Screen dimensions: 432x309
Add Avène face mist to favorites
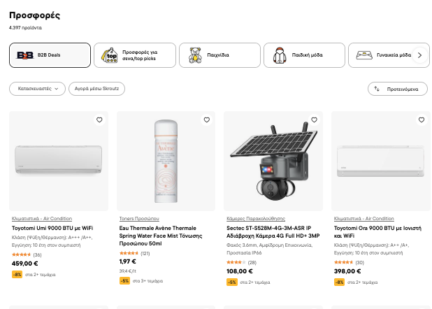(x=207, y=120)
